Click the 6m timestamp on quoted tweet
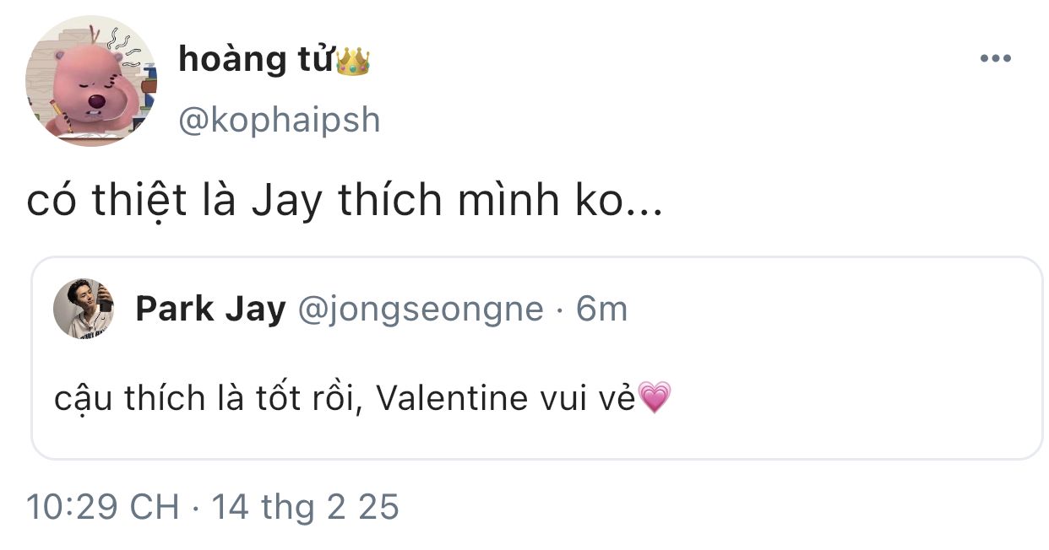Viewport: 1049px width, 550px height. [602, 310]
